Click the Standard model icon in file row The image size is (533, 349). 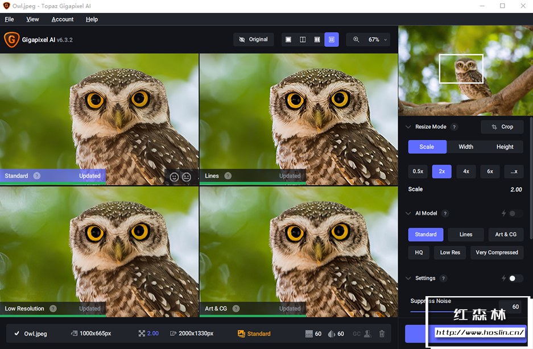pyautogui.click(x=241, y=334)
